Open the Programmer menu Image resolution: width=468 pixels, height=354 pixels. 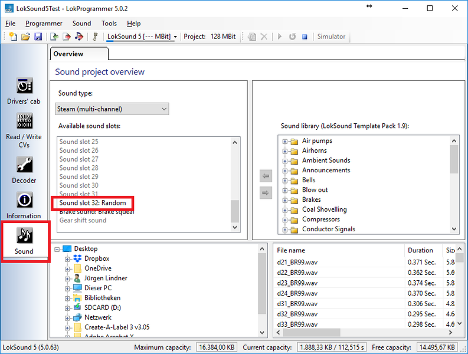pos(44,23)
